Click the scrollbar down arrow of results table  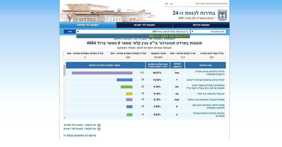(x=64, y=118)
